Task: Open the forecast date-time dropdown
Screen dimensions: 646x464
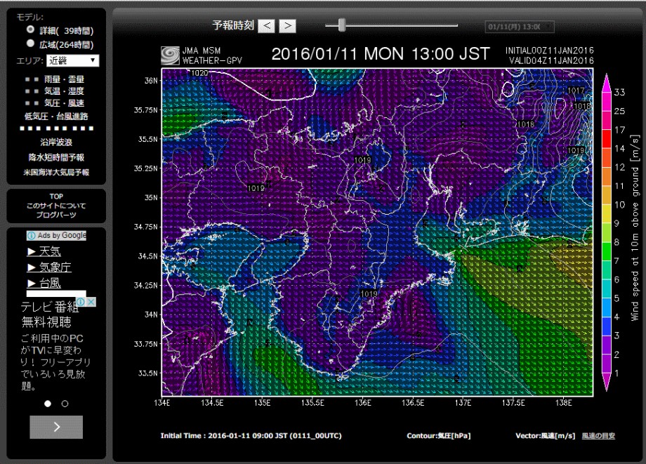Action: click(519, 27)
